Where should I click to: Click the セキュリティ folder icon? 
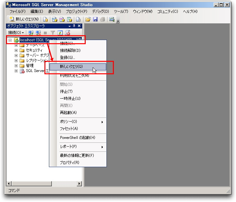pos(22,50)
